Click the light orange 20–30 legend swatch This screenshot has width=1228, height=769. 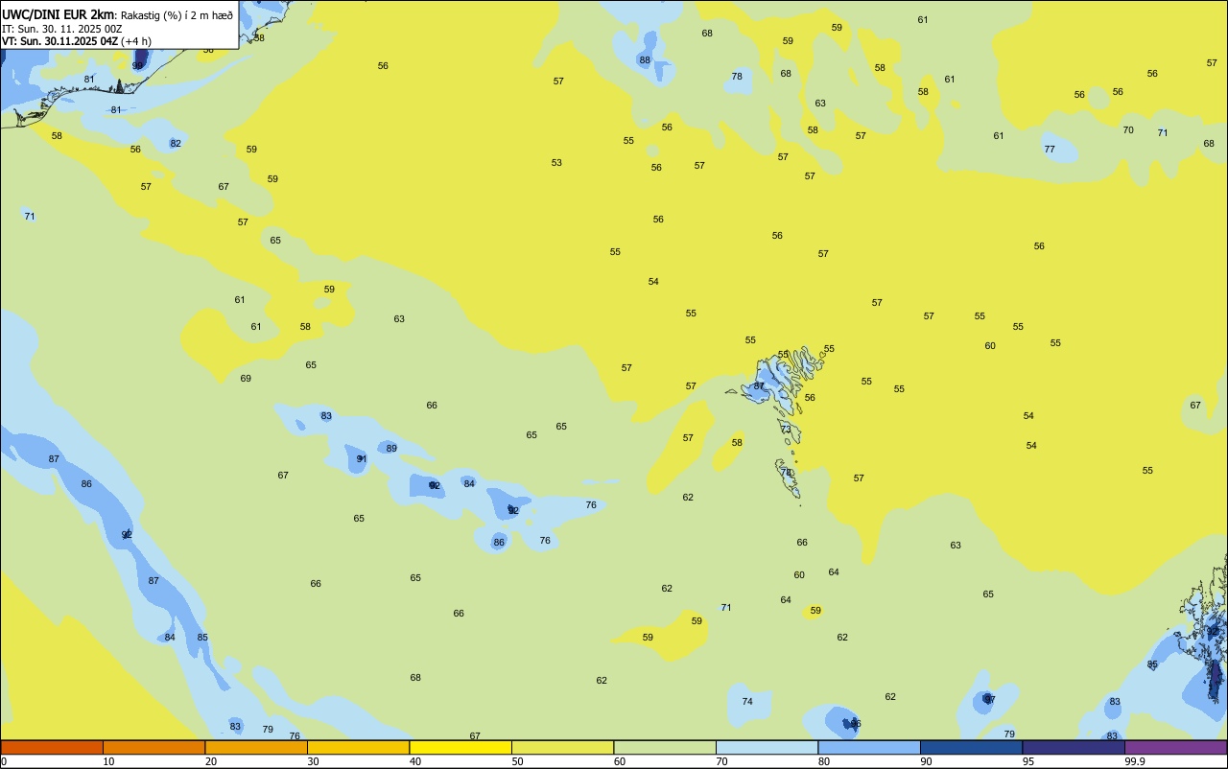(256, 747)
